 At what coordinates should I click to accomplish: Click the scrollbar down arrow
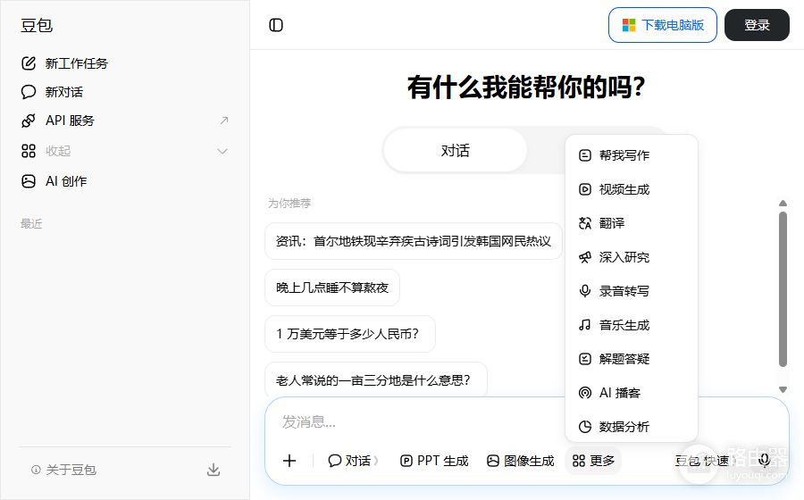(x=783, y=390)
